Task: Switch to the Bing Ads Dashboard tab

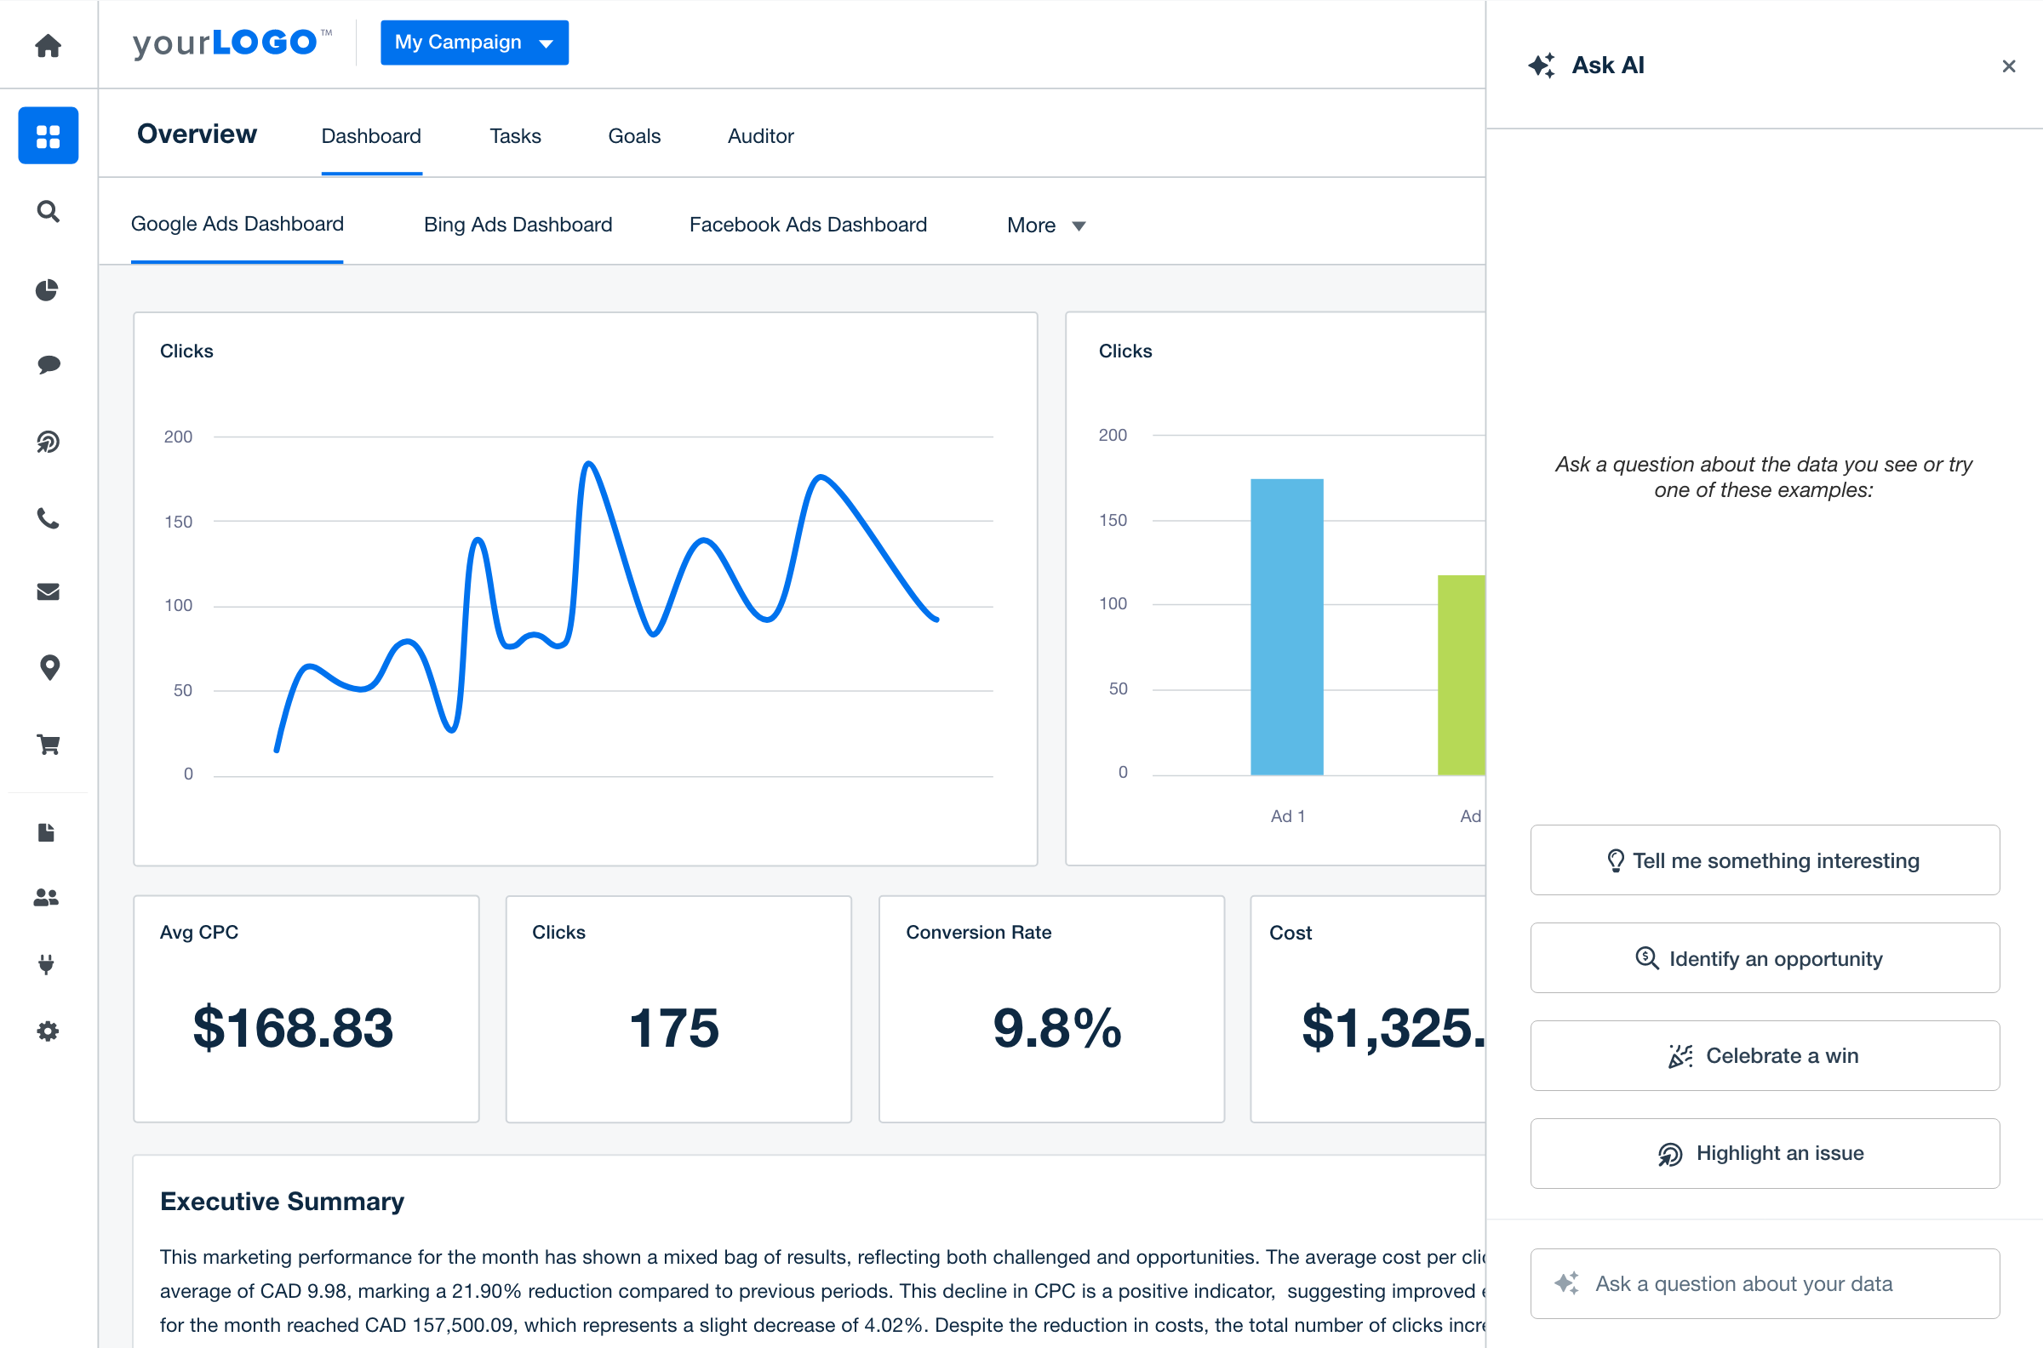Action: coord(516,226)
